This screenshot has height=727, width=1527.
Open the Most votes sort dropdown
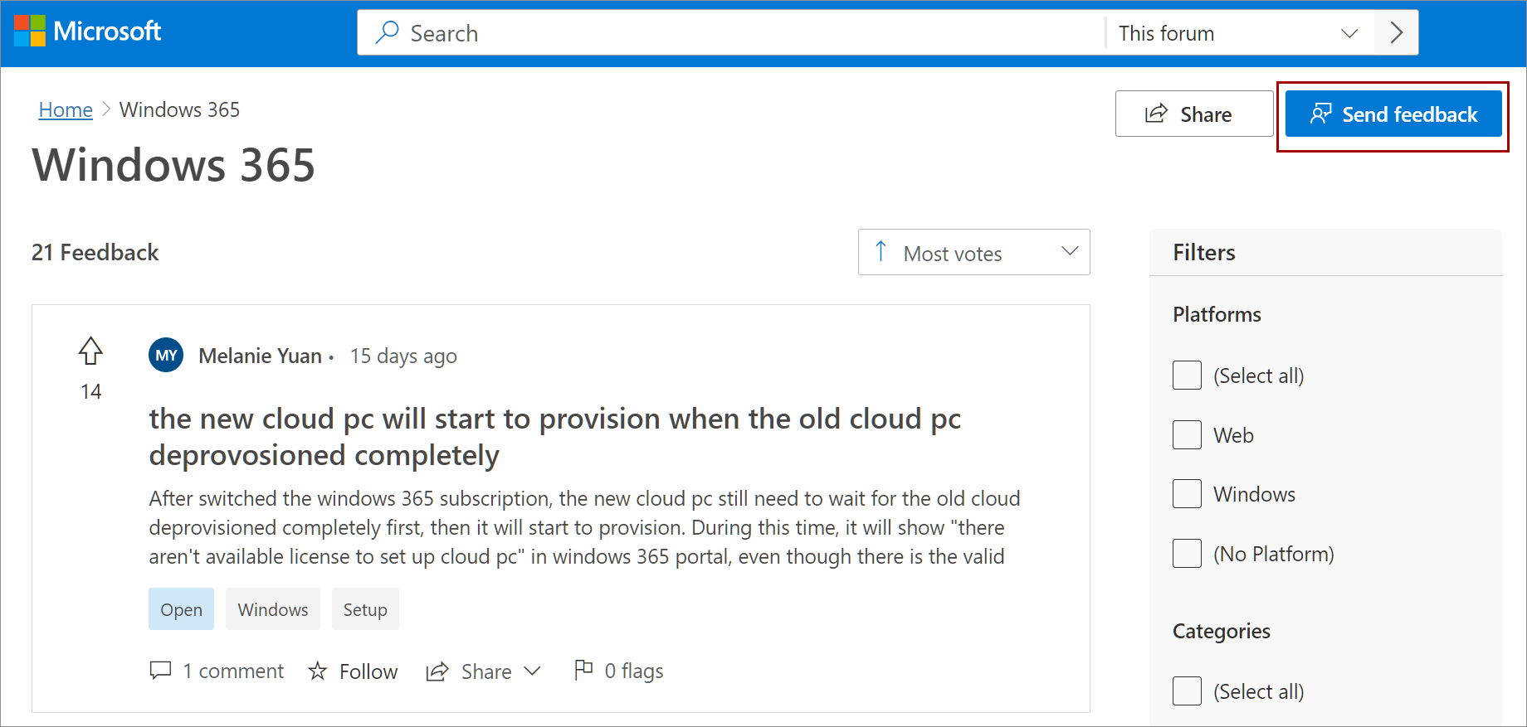coord(974,252)
